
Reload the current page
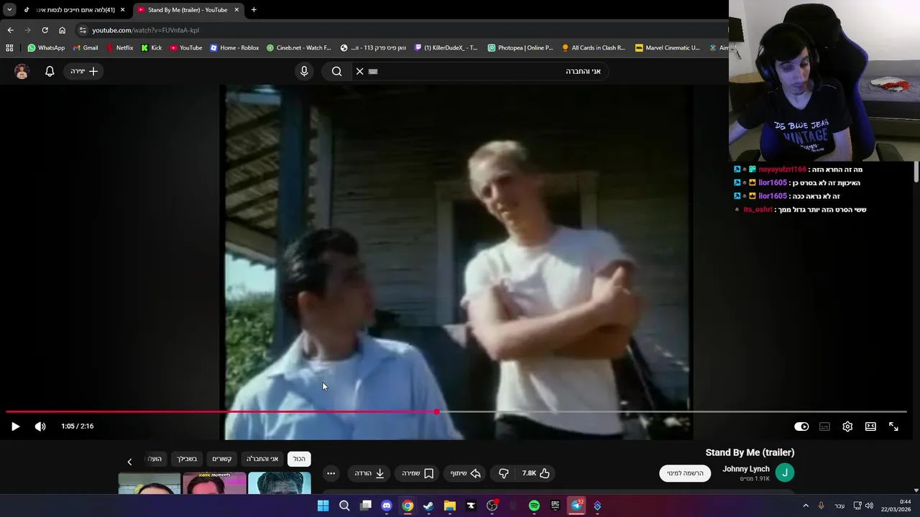45,30
